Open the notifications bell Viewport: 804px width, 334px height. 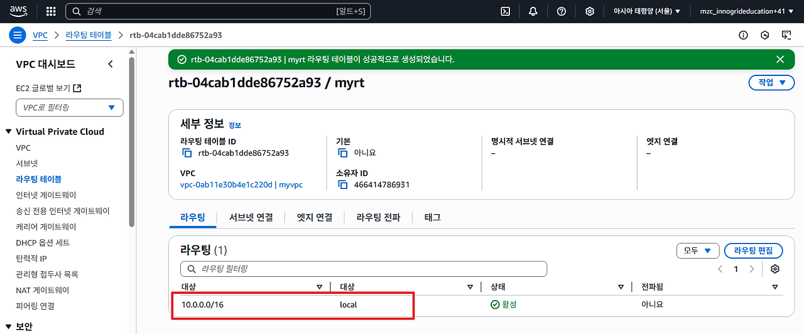click(533, 11)
